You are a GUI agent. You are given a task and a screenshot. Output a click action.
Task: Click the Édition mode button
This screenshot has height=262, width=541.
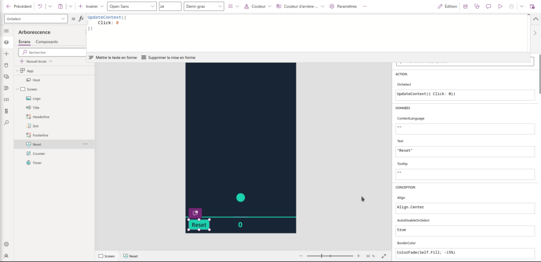point(447,6)
